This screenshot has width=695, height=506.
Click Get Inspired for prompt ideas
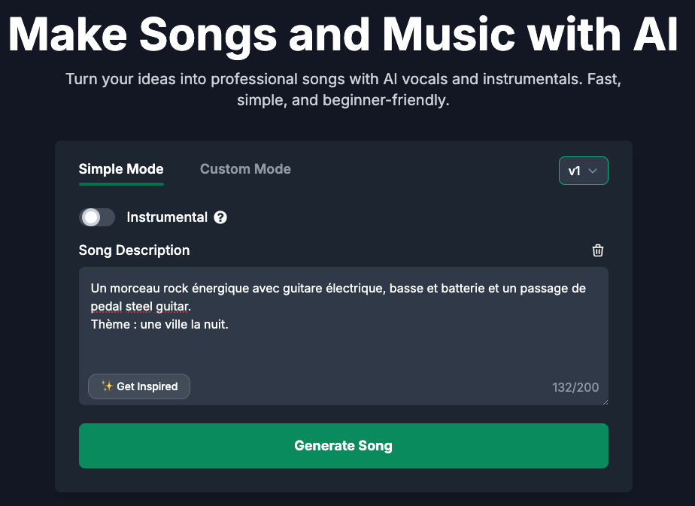(139, 386)
